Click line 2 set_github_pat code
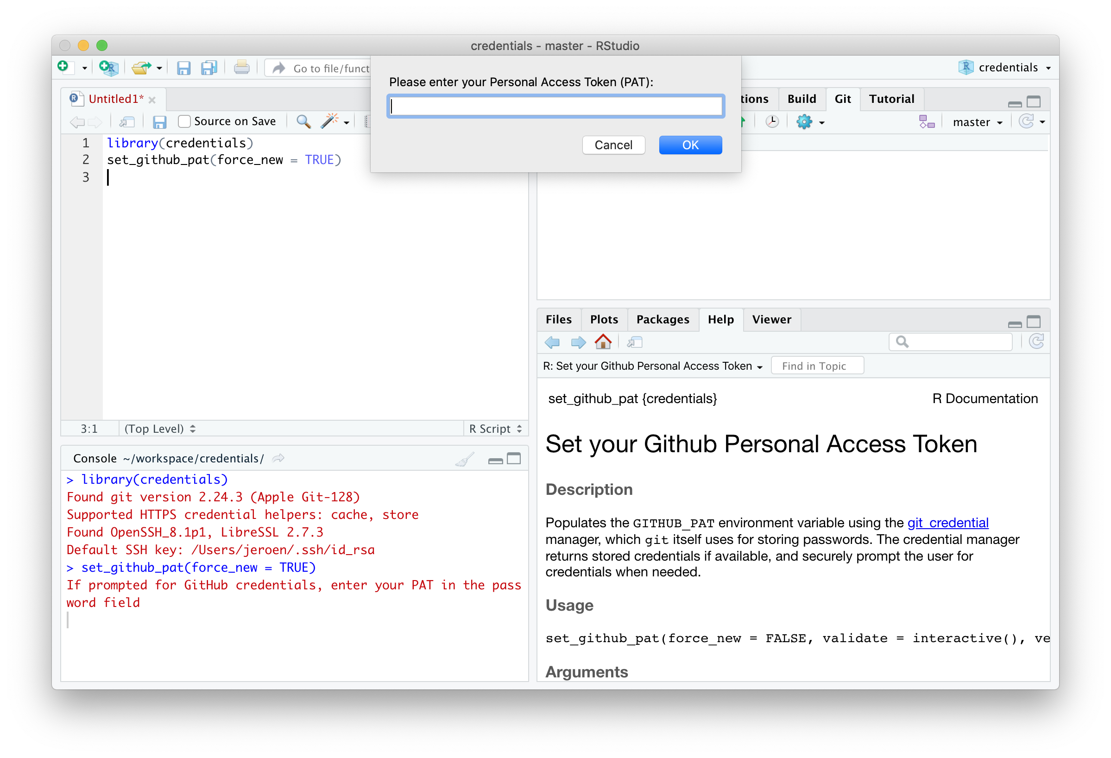1111x758 pixels. 224,160
